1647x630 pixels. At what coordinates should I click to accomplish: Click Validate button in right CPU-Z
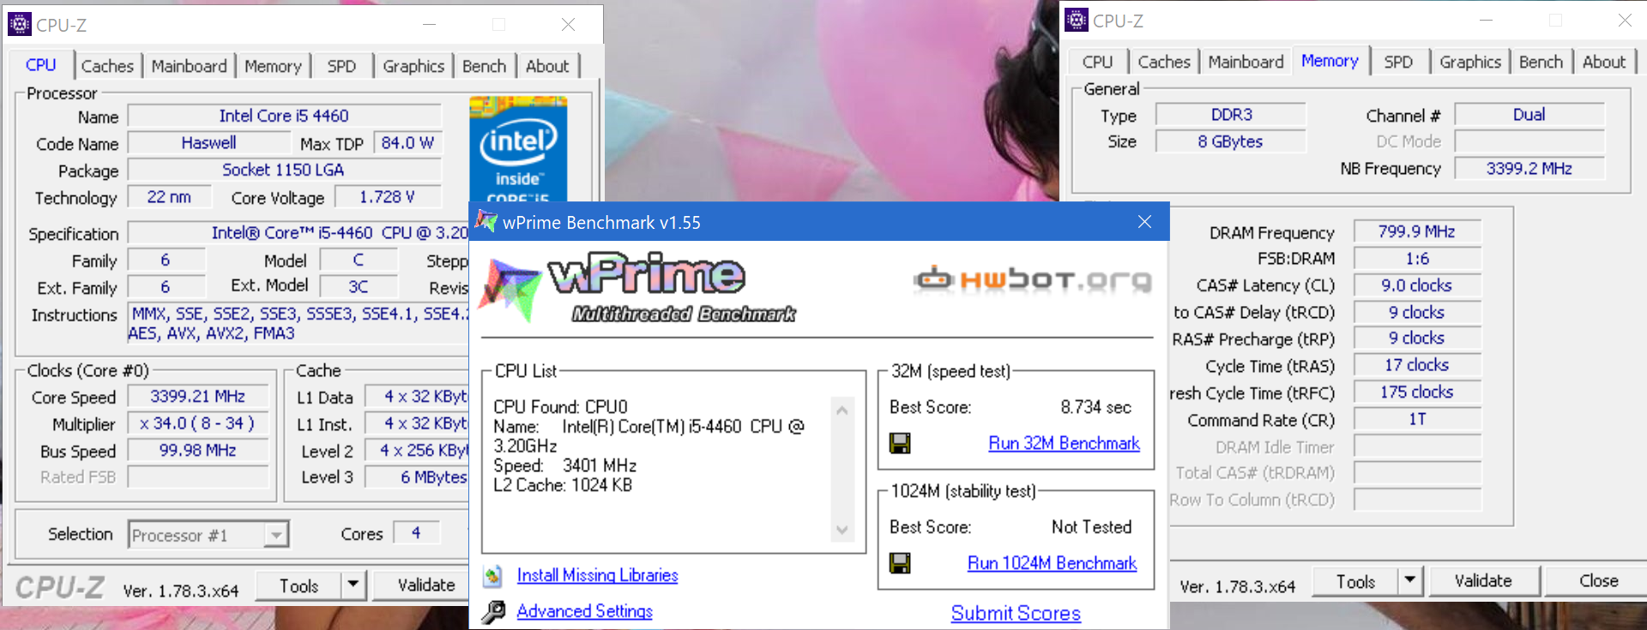pos(1483,580)
